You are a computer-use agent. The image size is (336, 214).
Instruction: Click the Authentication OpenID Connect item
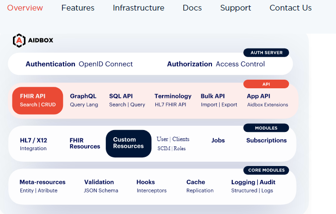point(79,64)
